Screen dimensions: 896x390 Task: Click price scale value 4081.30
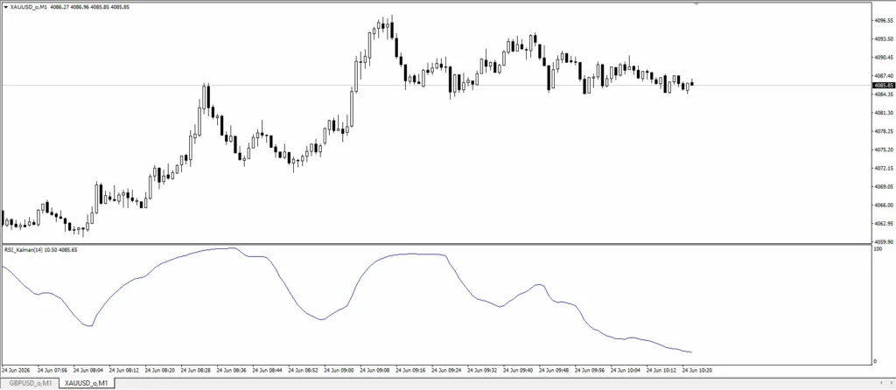pos(884,113)
